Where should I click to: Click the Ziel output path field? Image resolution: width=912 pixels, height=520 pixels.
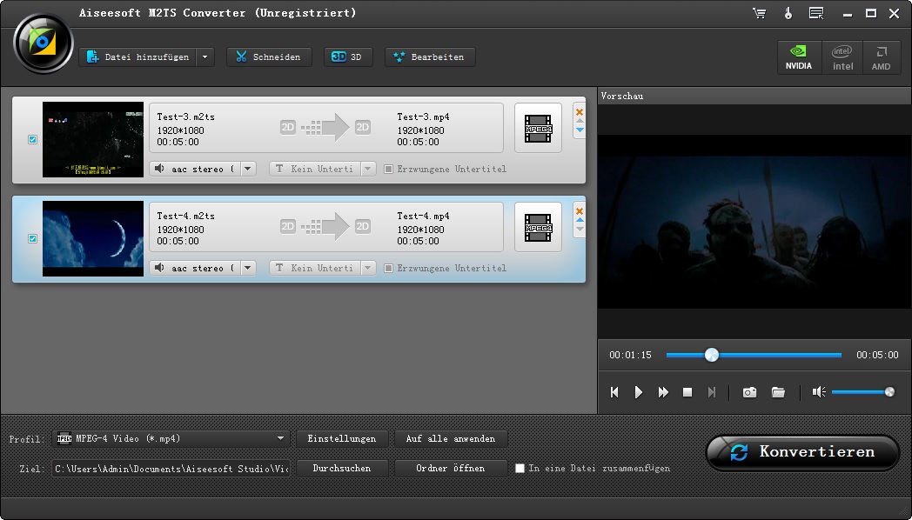click(x=171, y=469)
